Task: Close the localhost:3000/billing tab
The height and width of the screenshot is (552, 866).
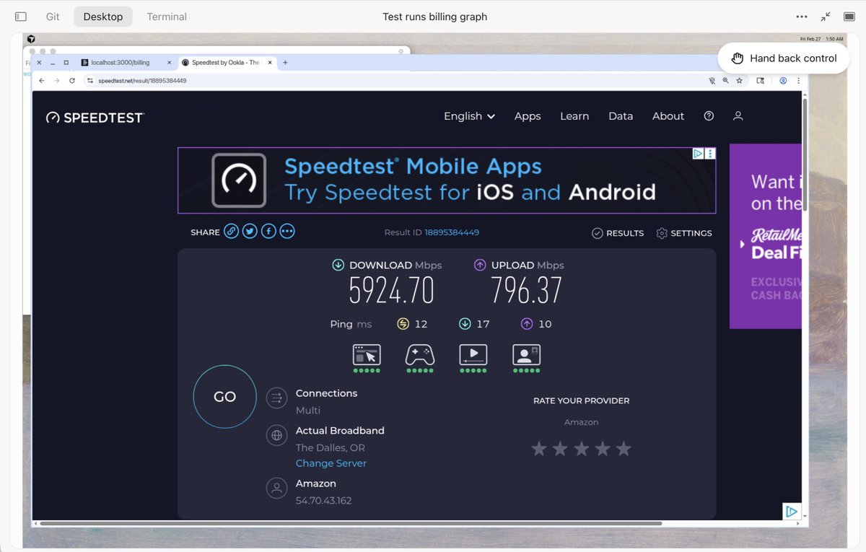Action: pyautogui.click(x=169, y=63)
